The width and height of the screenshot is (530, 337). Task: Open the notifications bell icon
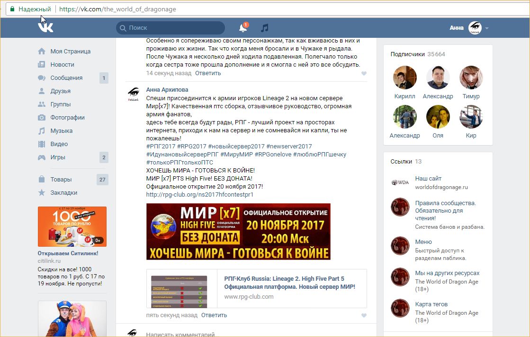point(243,28)
